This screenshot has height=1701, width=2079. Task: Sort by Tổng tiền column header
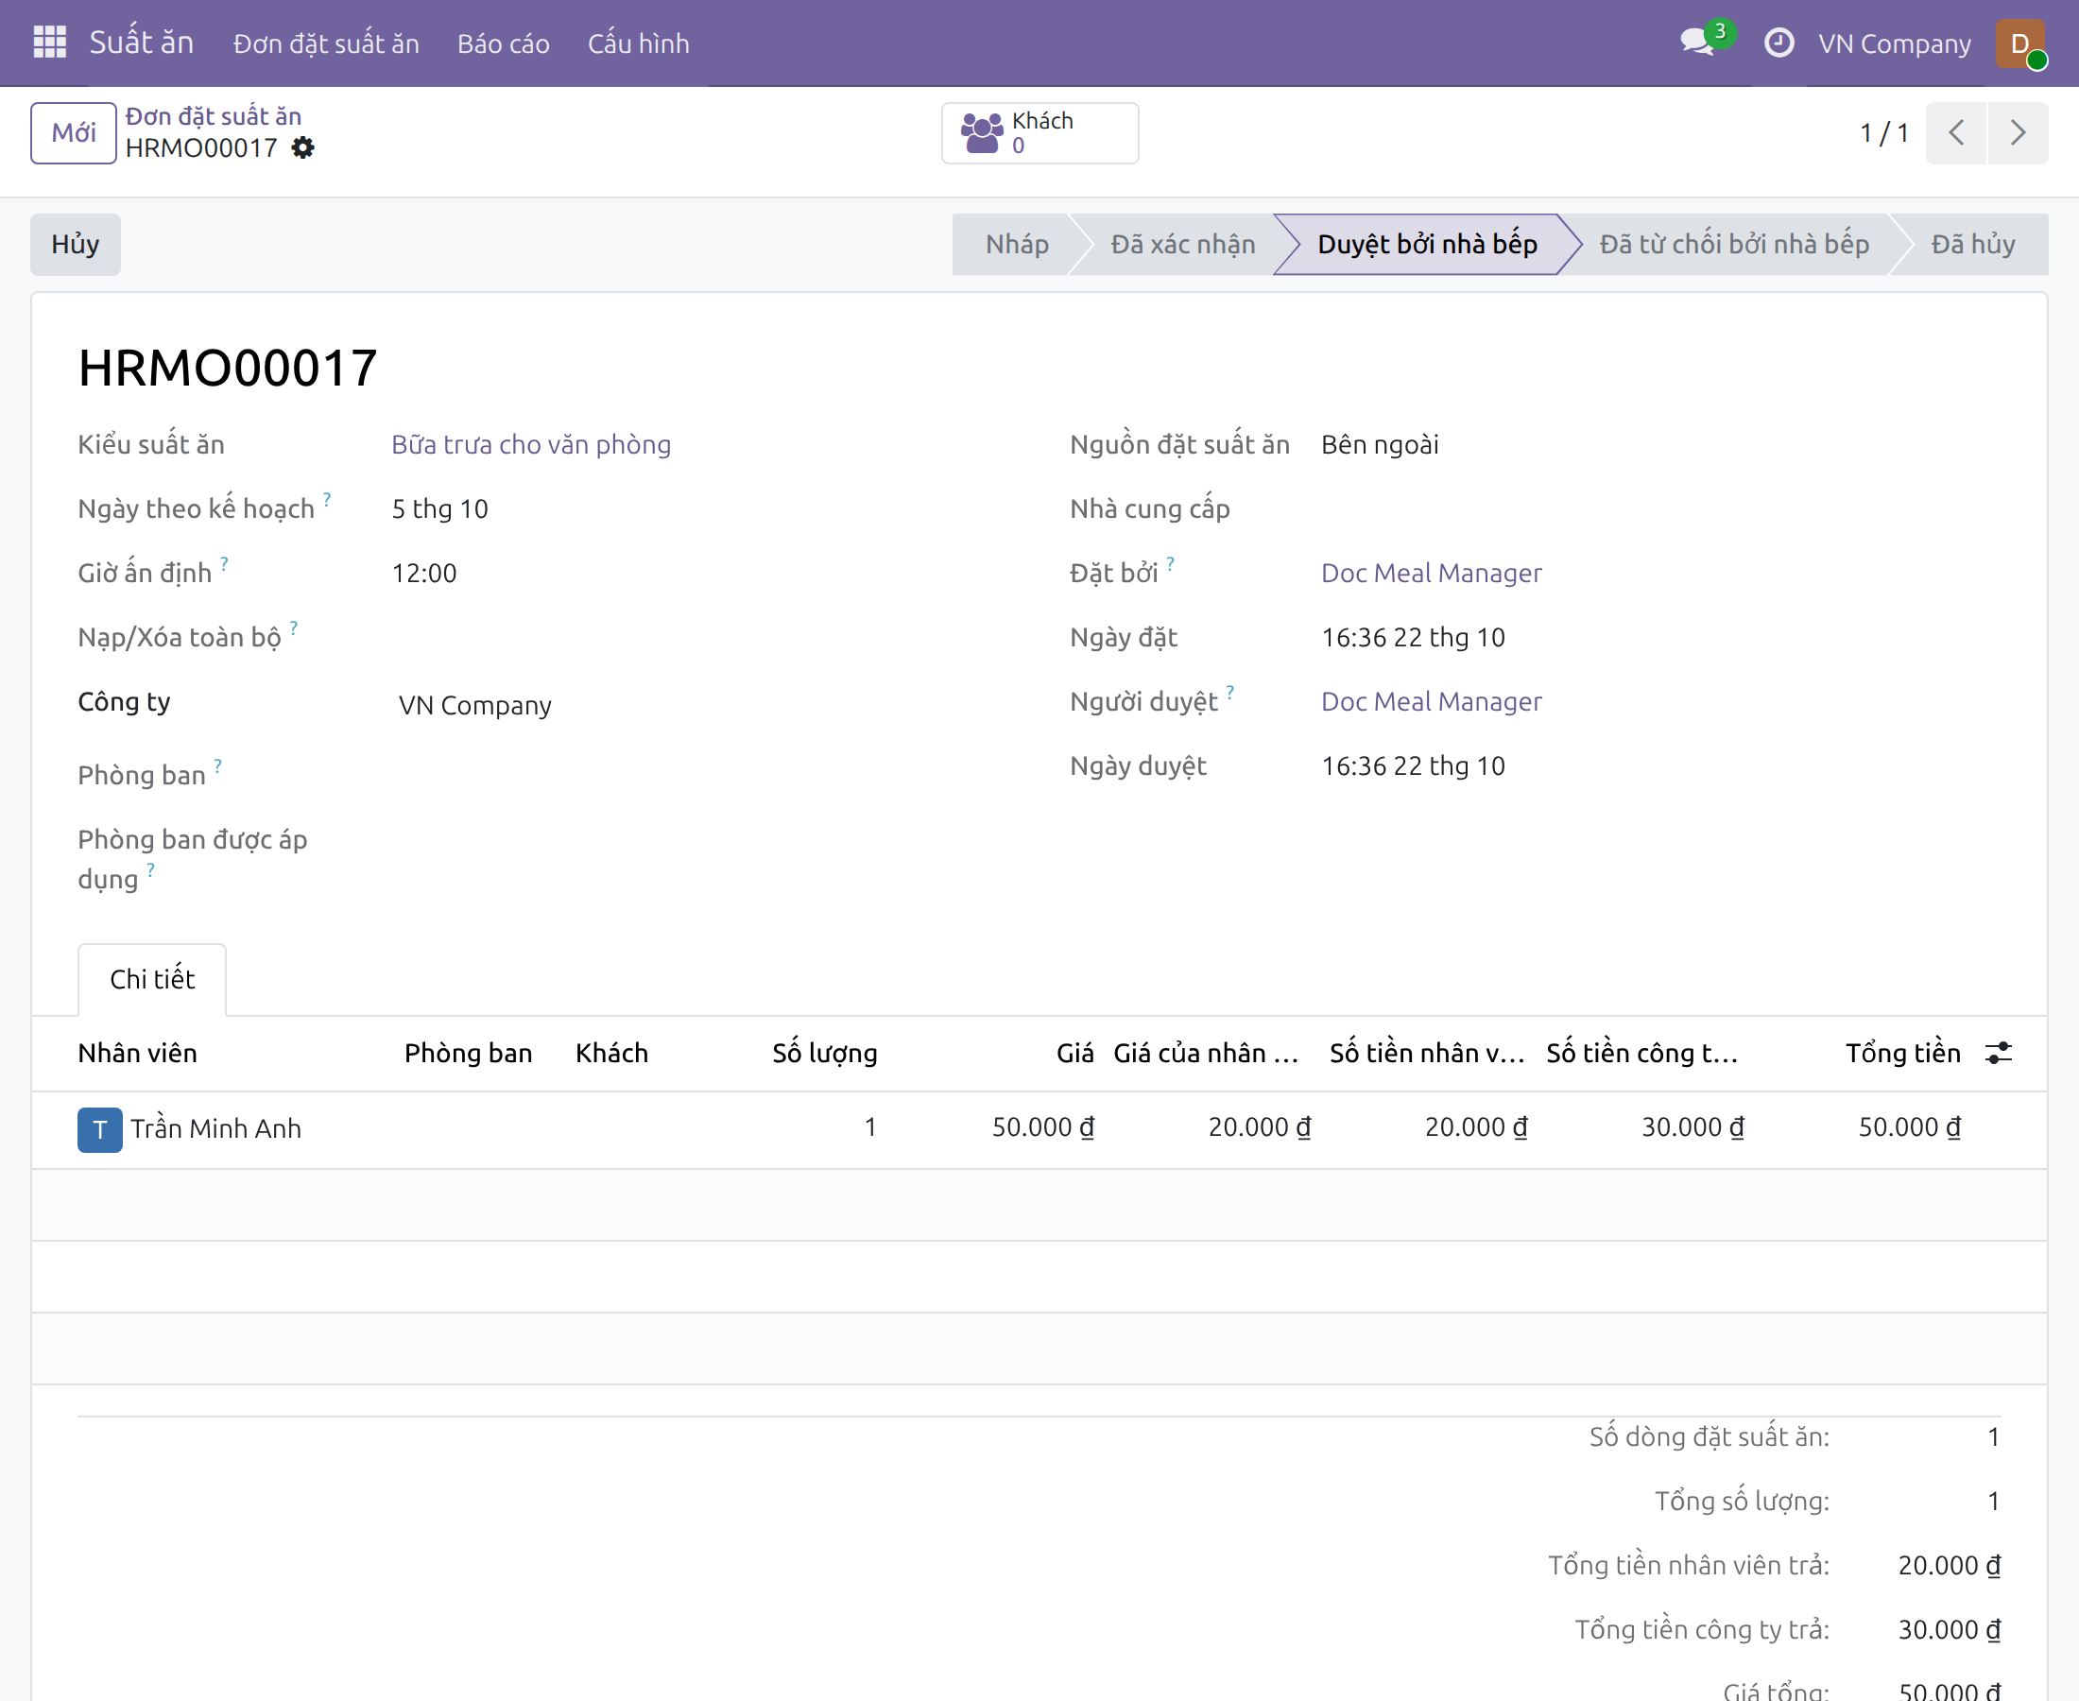click(x=1902, y=1054)
